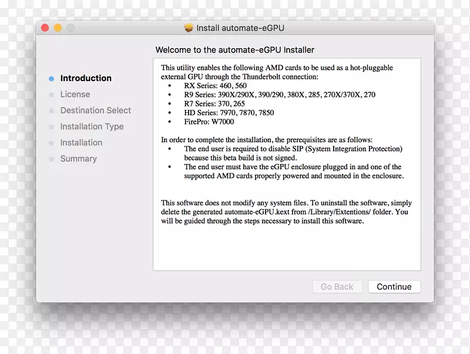
Task: Click the 'R9 Series' card list line
Action: tap(280, 95)
